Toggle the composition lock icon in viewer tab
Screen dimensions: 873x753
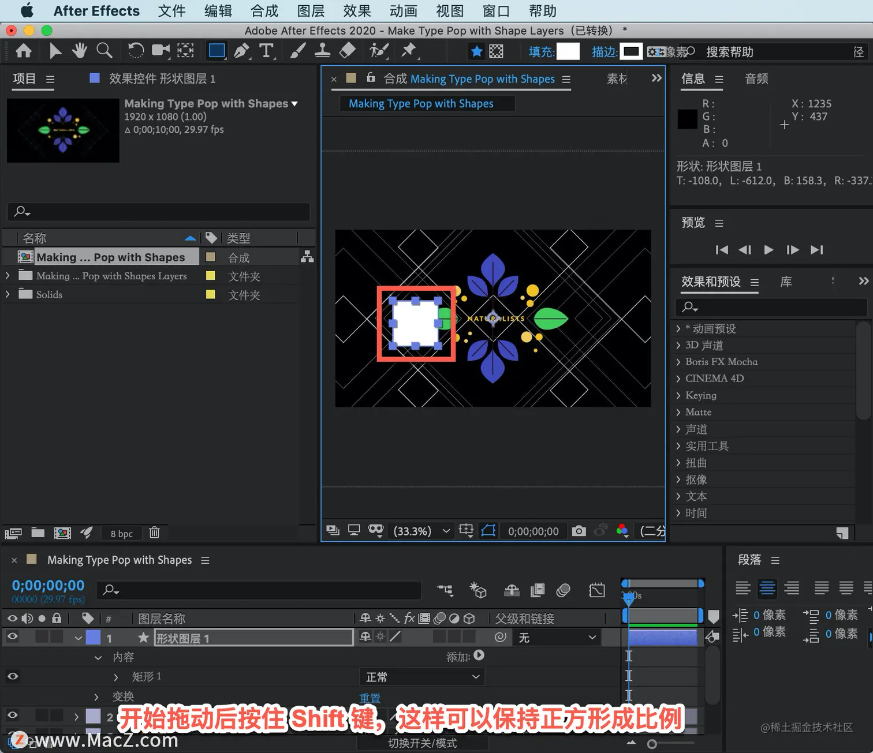pos(371,77)
